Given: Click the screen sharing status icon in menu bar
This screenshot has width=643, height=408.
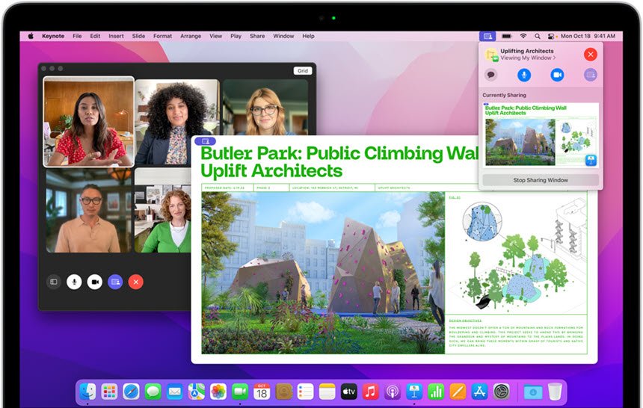Looking at the screenshot, I should pyautogui.click(x=487, y=36).
